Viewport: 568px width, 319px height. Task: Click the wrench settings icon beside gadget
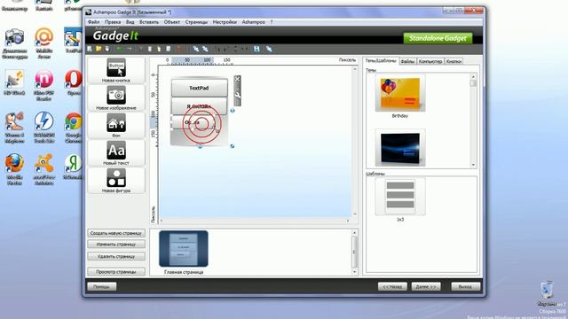coord(237,95)
